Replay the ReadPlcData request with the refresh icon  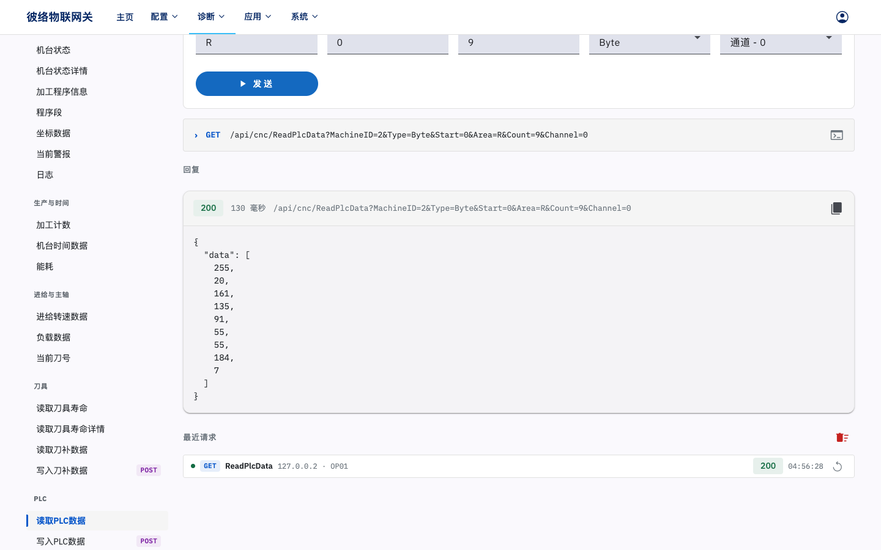(x=838, y=466)
